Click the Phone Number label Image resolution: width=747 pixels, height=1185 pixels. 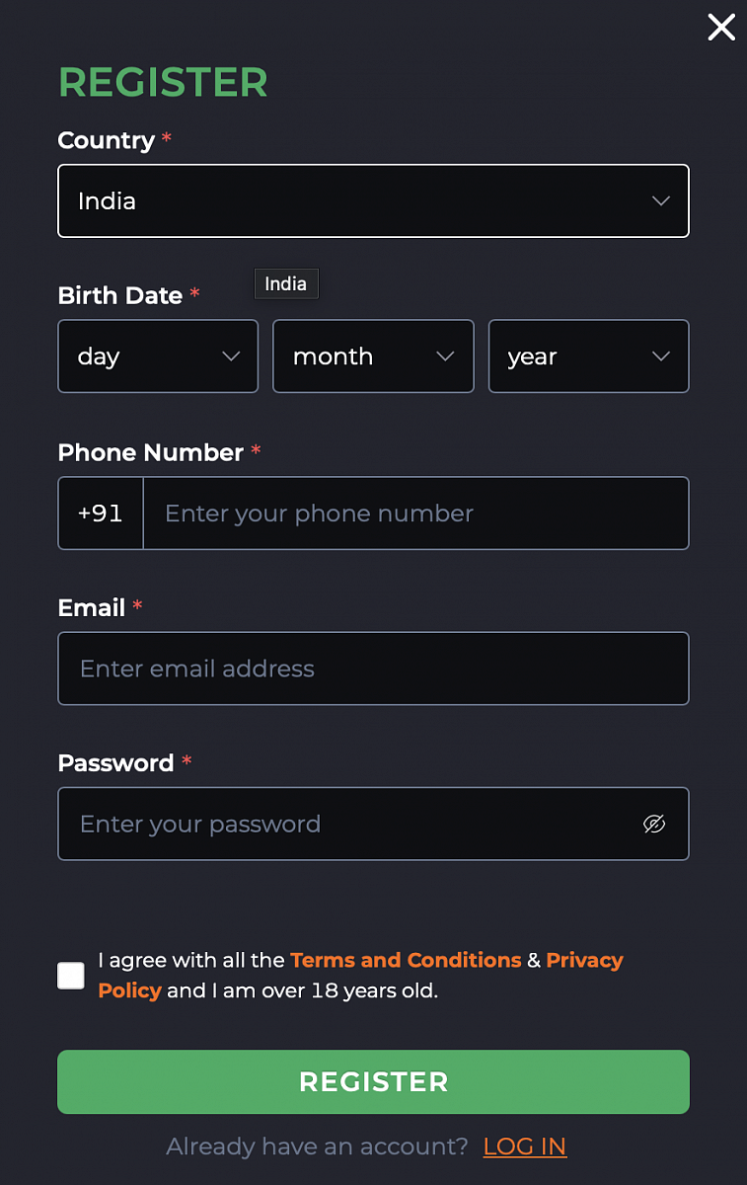click(151, 453)
